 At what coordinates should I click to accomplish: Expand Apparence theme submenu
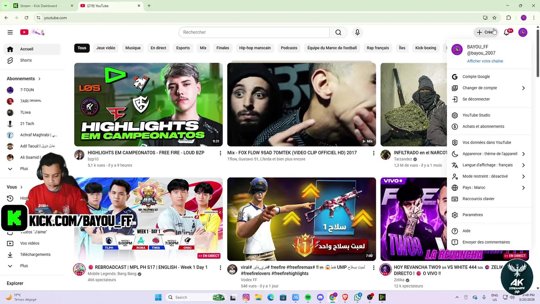[x=489, y=154]
